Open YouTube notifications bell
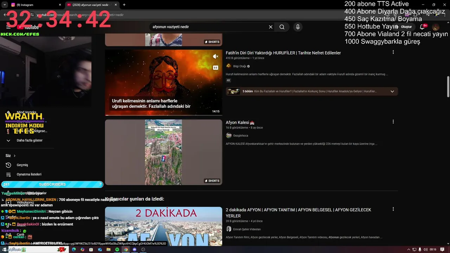The height and width of the screenshot is (253, 450). point(423,27)
